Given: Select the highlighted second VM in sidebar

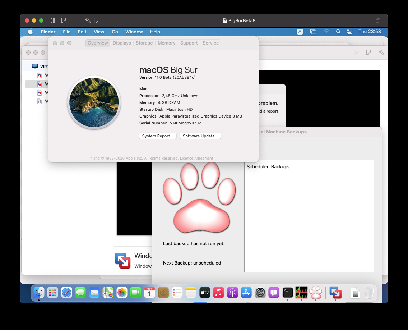Looking at the screenshot, I should tap(37, 84).
